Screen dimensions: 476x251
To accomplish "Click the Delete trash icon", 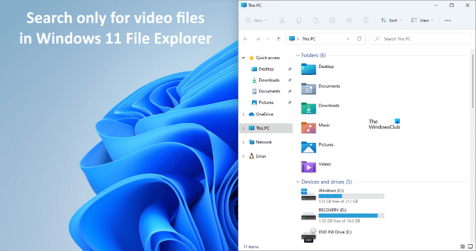I will click(x=366, y=20).
